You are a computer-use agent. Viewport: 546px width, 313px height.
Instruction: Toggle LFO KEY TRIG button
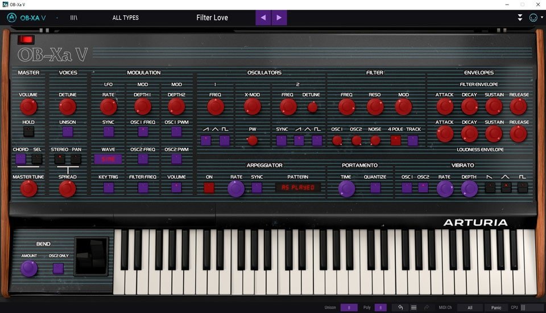[x=109, y=188]
